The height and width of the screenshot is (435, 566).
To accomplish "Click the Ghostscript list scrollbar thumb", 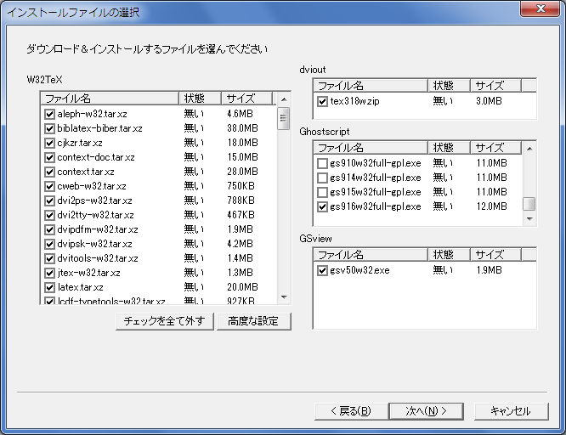I will coord(529,204).
